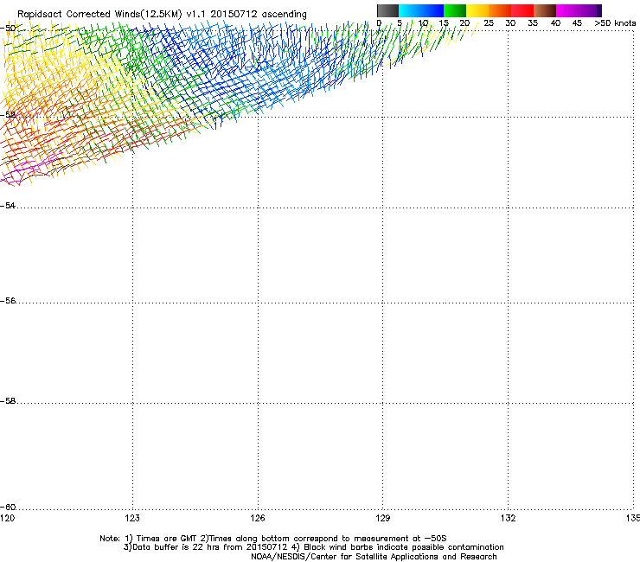Click the longitude label 120

pyautogui.click(x=7, y=518)
